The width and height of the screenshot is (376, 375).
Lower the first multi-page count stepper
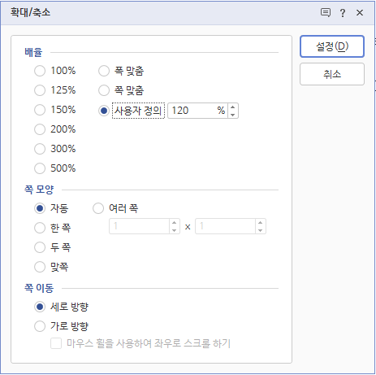175,230
